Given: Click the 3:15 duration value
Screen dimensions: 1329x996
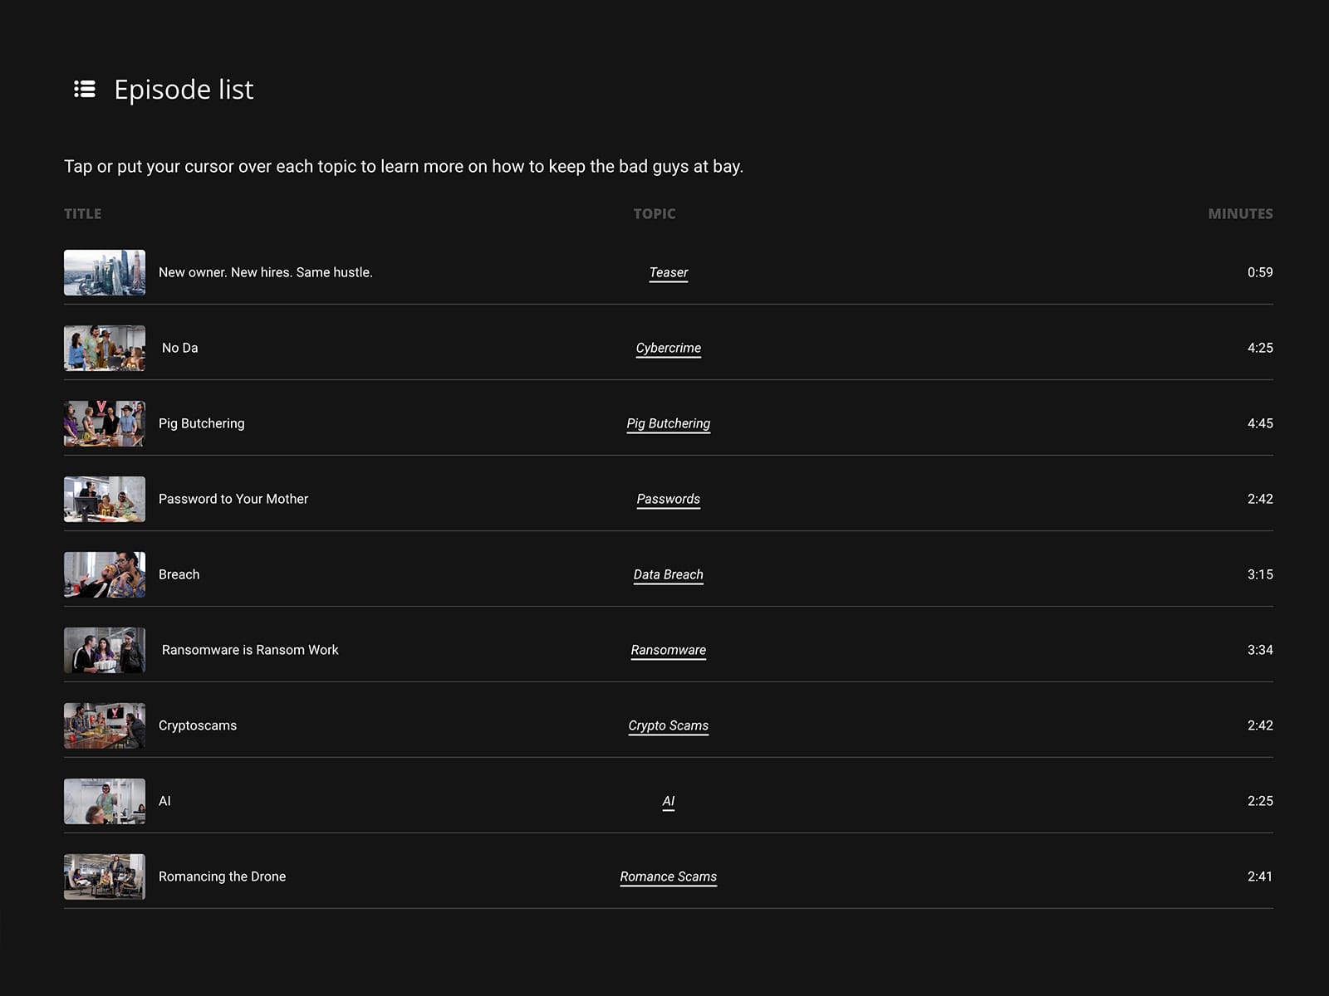Looking at the screenshot, I should (1260, 574).
